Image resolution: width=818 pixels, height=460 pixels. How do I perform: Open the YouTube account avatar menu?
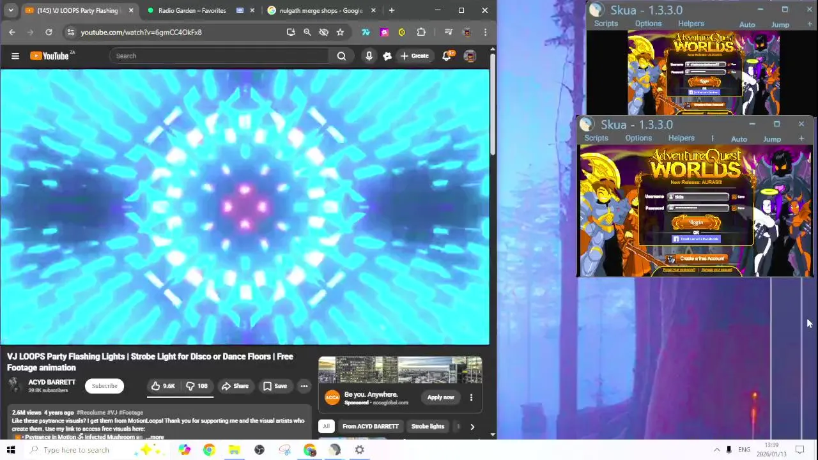click(x=470, y=56)
